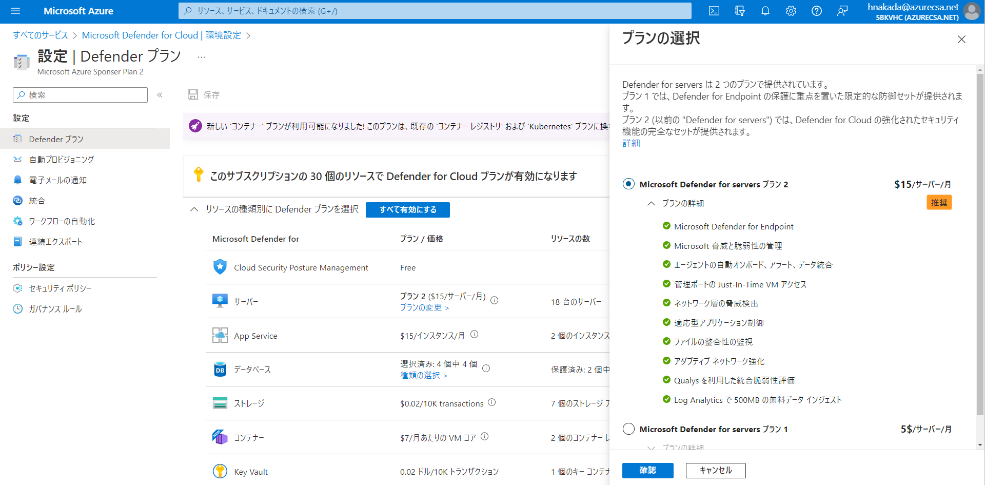Click the ファイルの整合性の監視 feature item

tap(713, 342)
